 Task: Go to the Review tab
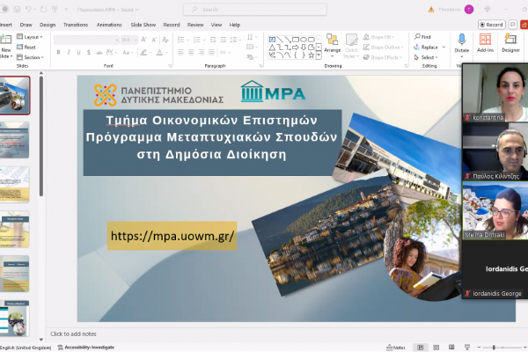pos(195,25)
